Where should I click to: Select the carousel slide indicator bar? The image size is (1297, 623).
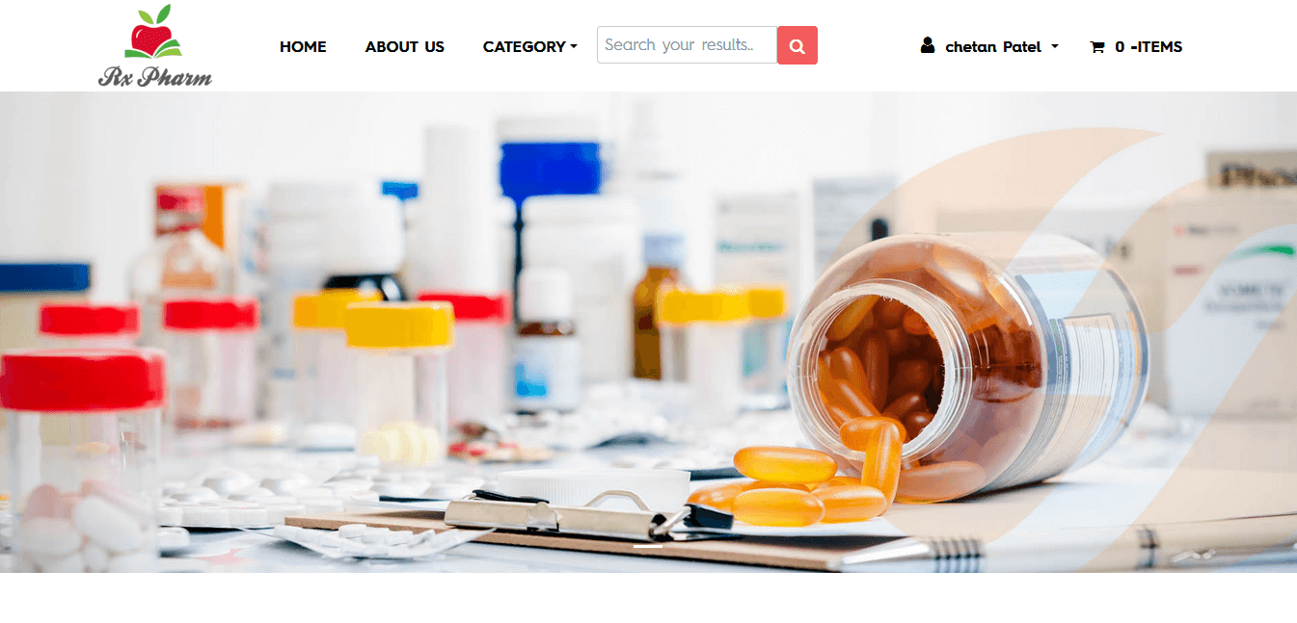click(648, 546)
